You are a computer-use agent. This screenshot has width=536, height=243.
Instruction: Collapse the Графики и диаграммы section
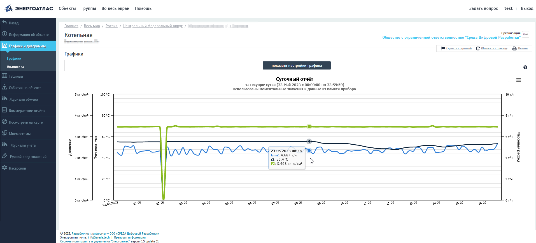[27, 46]
